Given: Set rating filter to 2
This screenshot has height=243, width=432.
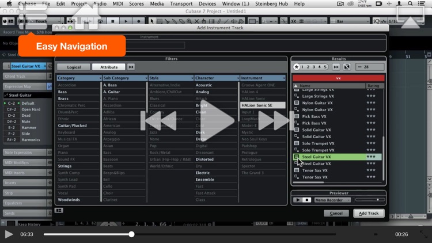Looking at the screenshot, I should coord(308,67).
